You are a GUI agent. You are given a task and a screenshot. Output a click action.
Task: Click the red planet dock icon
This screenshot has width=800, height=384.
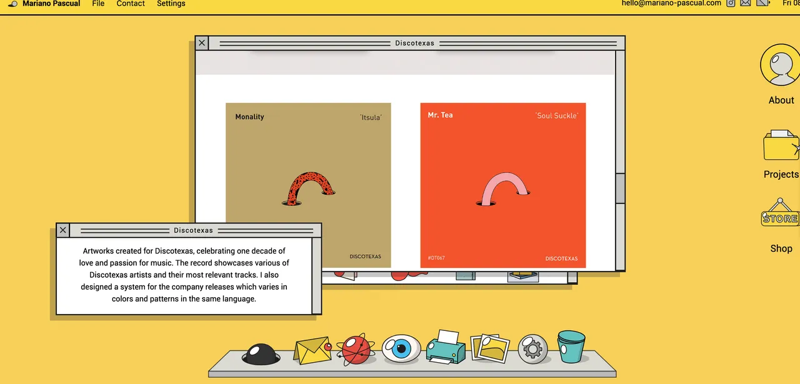tap(356, 350)
